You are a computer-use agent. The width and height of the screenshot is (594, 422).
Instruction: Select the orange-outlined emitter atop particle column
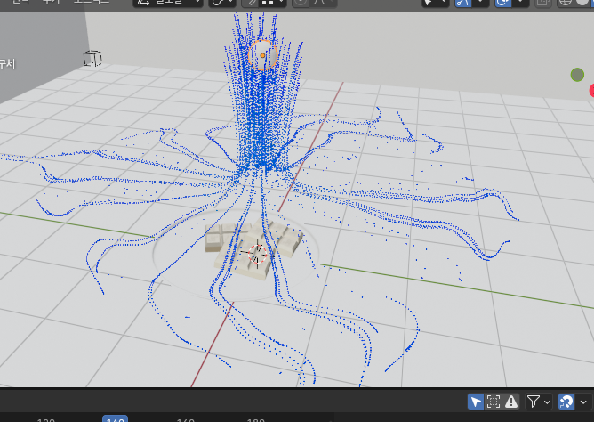pos(261,54)
